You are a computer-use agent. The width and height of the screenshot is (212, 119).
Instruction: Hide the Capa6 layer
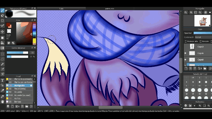click(x=185, y=53)
